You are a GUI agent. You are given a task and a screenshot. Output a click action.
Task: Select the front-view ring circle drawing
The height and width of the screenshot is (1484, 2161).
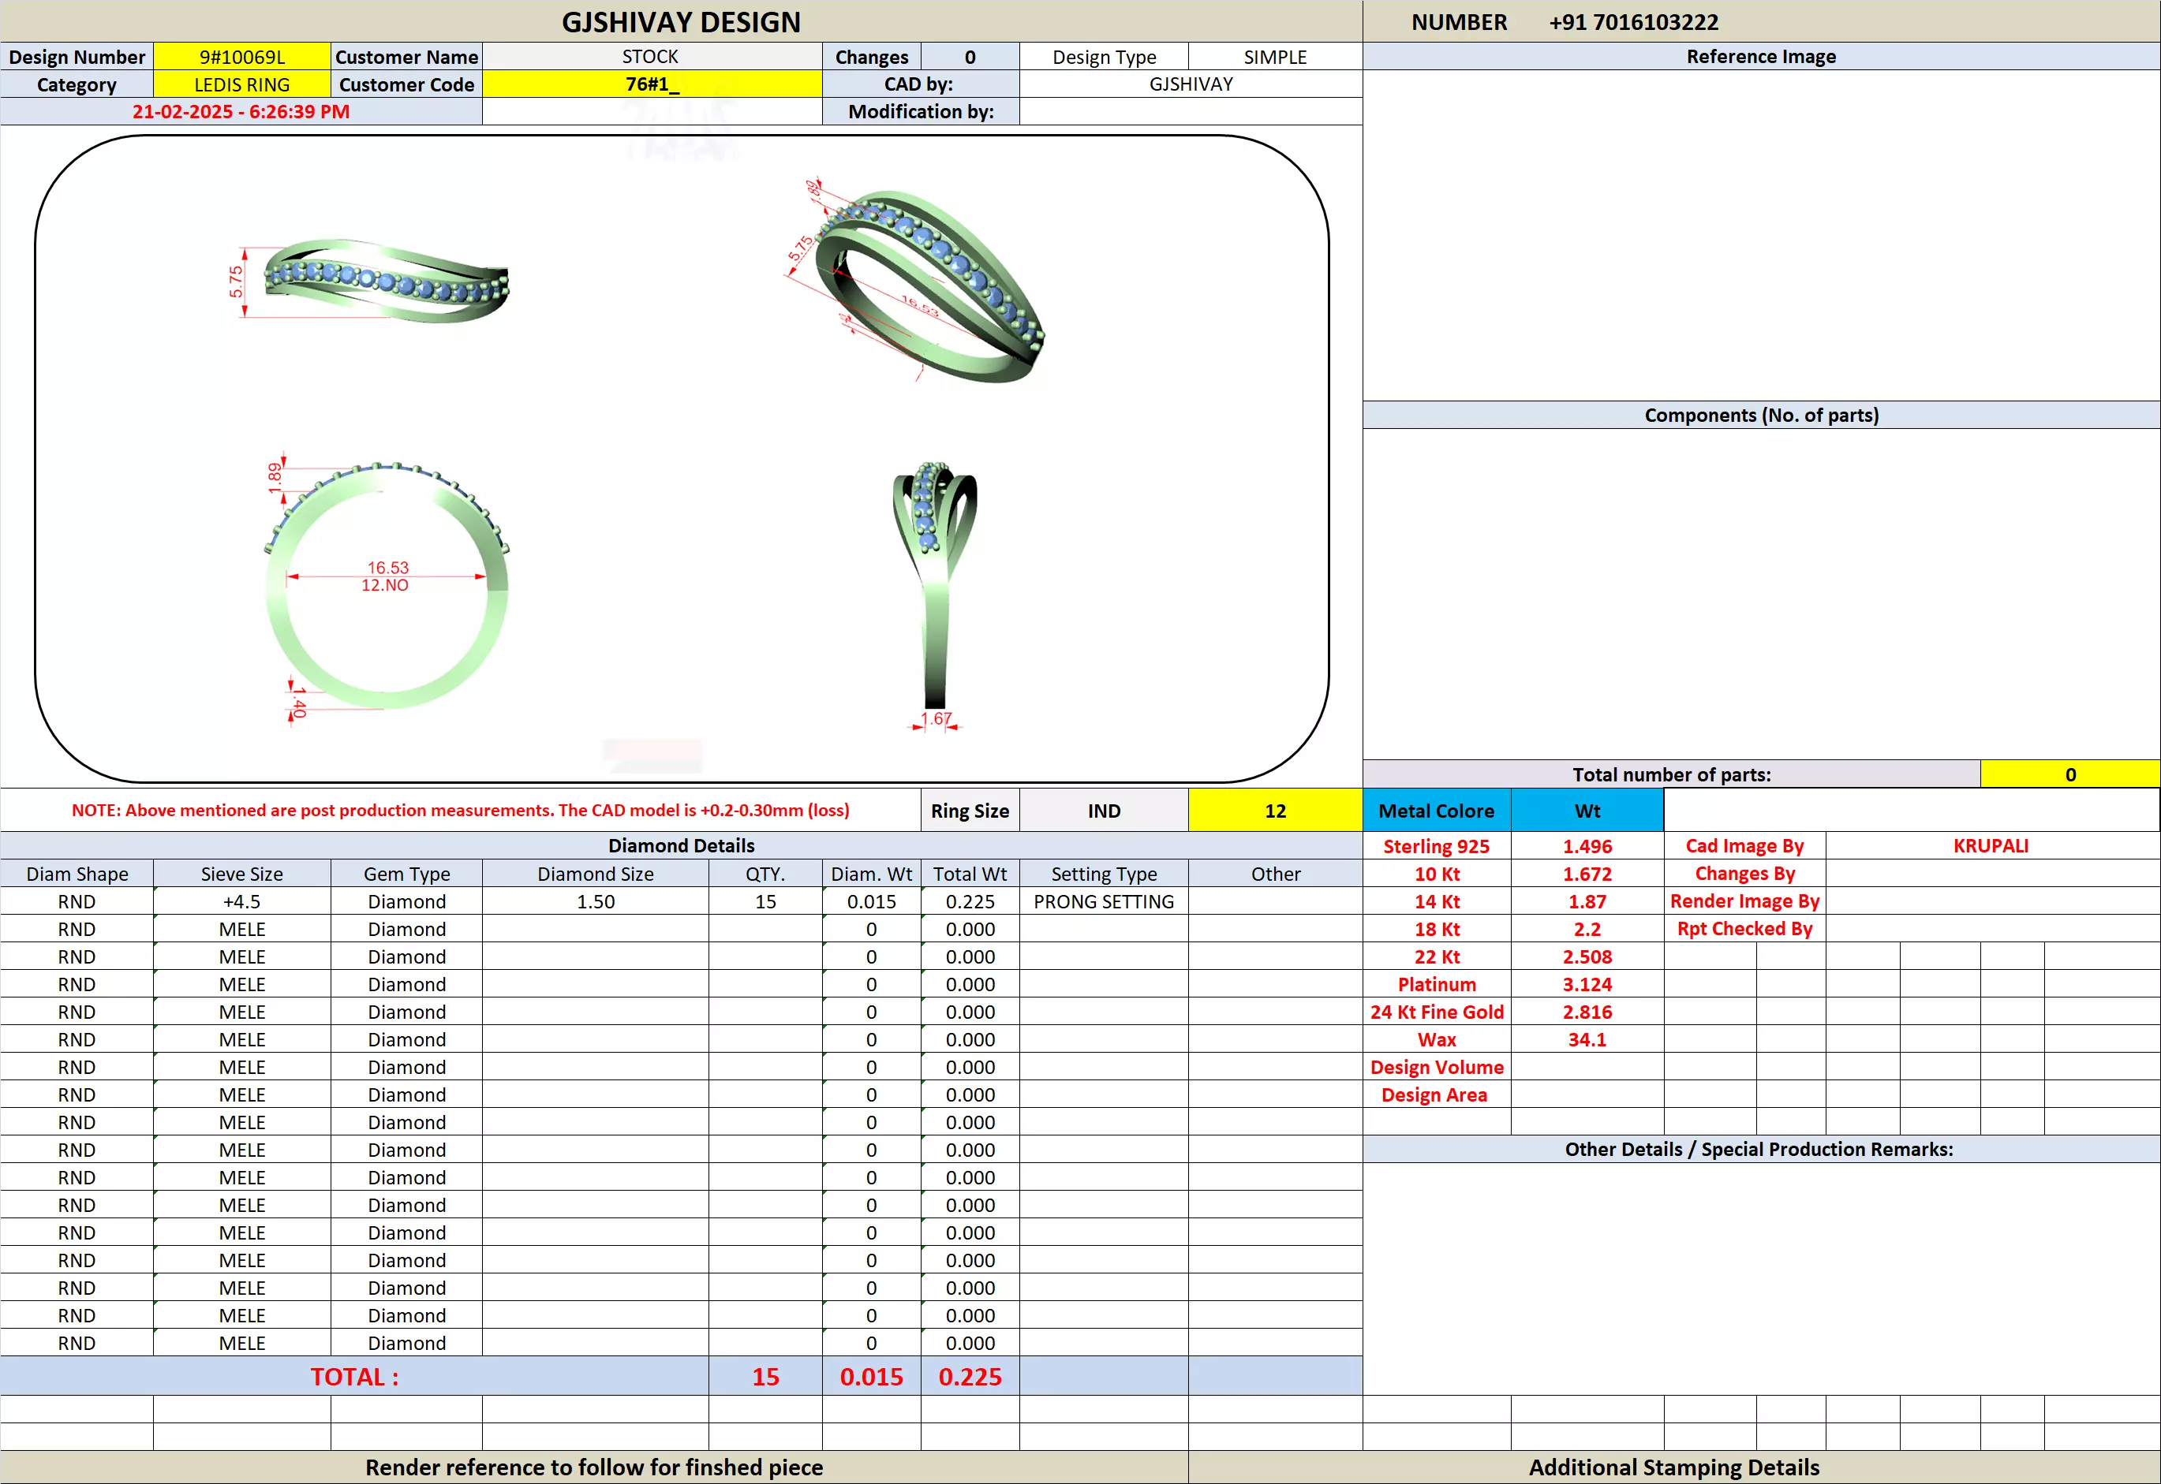[386, 586]
